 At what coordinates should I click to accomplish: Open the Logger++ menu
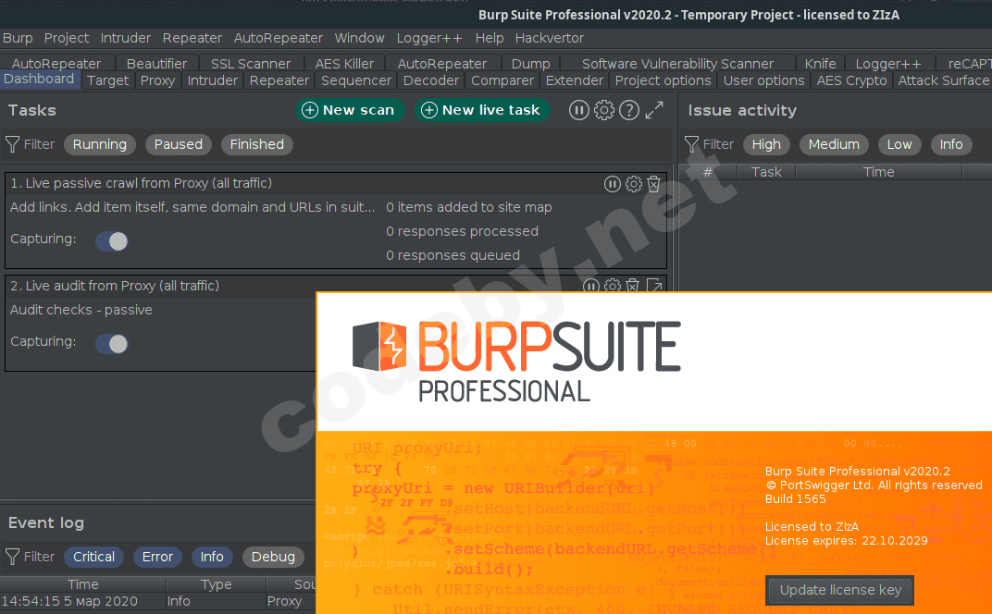pos(429,38)
